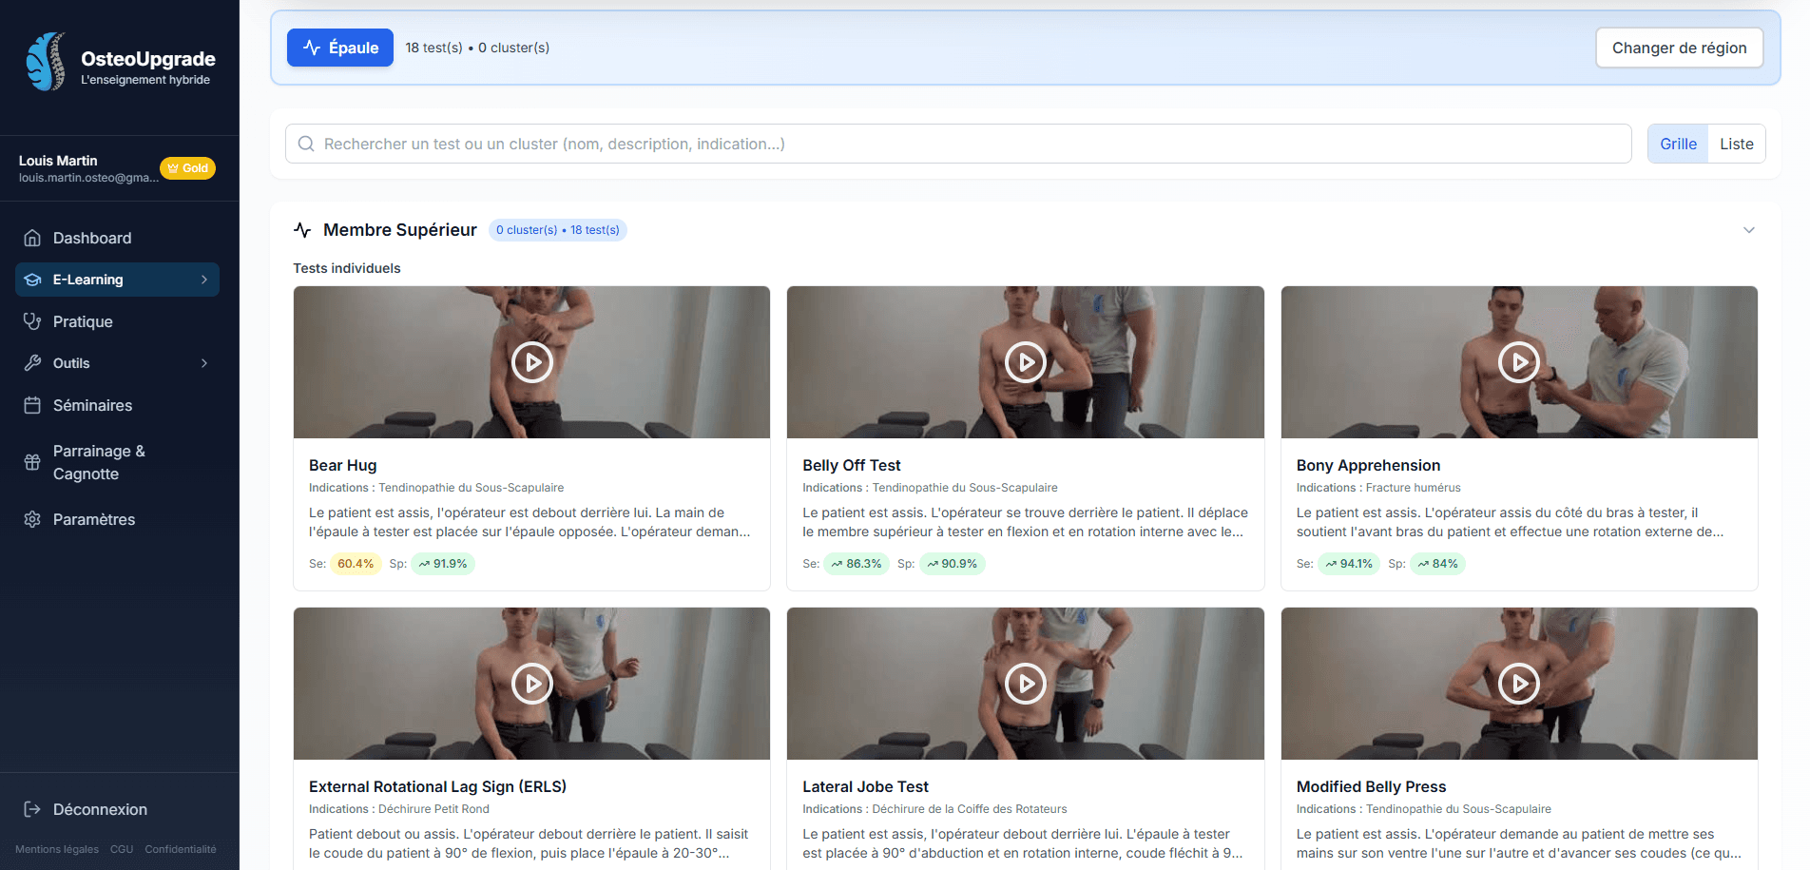
Task: Click the Déconnexion logout icon
Action: (x=32, y=809)
